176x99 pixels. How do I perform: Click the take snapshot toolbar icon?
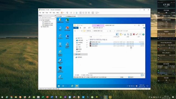click(x=71, y=13)
